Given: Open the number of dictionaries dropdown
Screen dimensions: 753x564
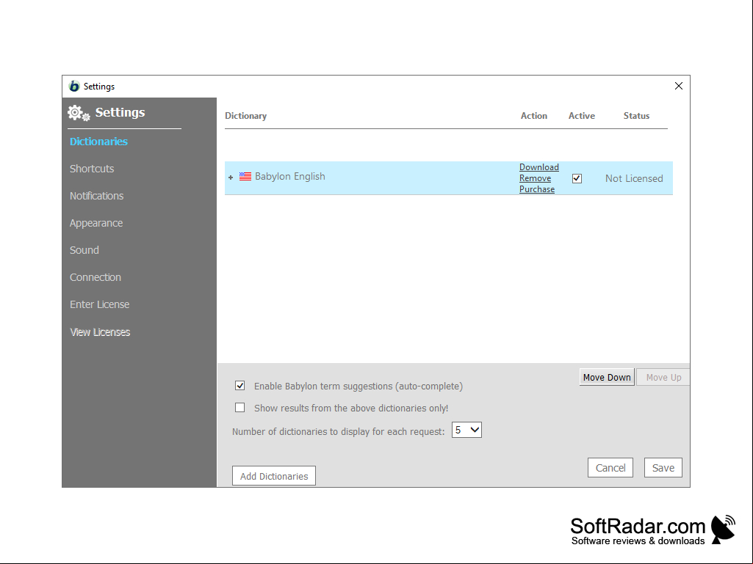Looking at the screenshot, I should click(466, 431).
